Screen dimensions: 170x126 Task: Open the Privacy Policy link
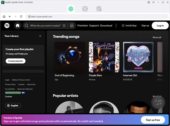pyautogui.click(x=10, y=84)
